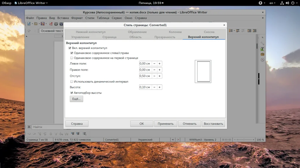Open the Navigator compass icon in sidebar

tap(262, 60)
